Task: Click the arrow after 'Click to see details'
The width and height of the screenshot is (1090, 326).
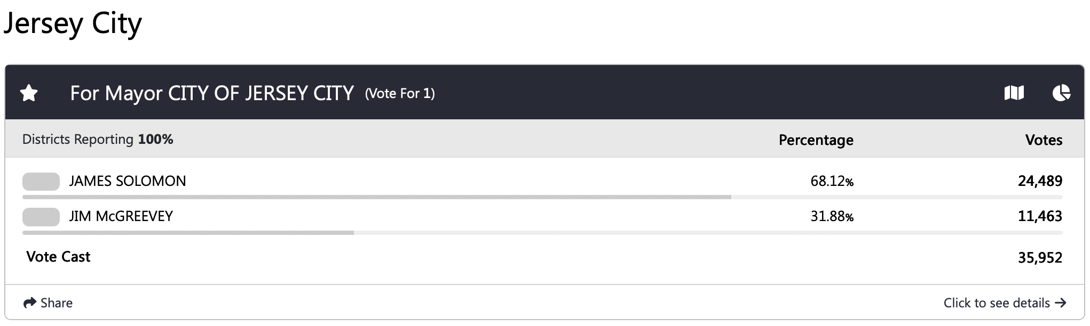Action: click(x=1061, y=303)
